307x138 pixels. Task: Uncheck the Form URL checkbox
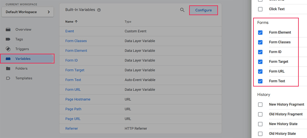tap(260, 71)
